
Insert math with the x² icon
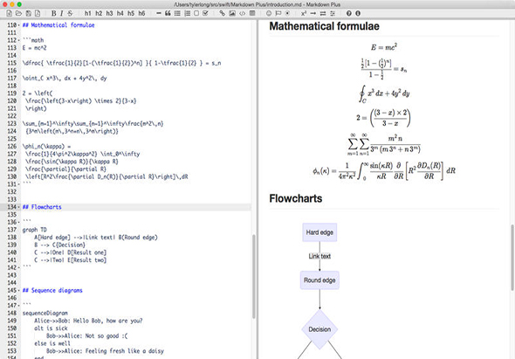304,13
